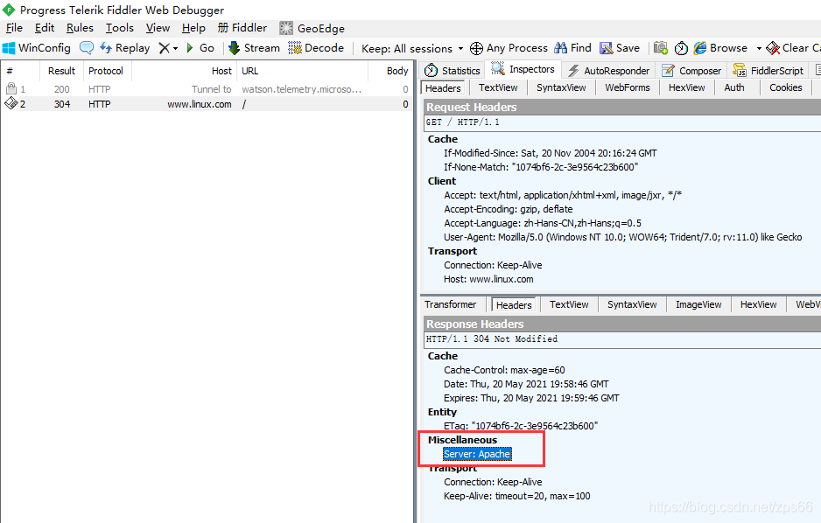Select request SyntaxView tab
Viewport: 821px width, 523px height.
click(x=561, y=87)
